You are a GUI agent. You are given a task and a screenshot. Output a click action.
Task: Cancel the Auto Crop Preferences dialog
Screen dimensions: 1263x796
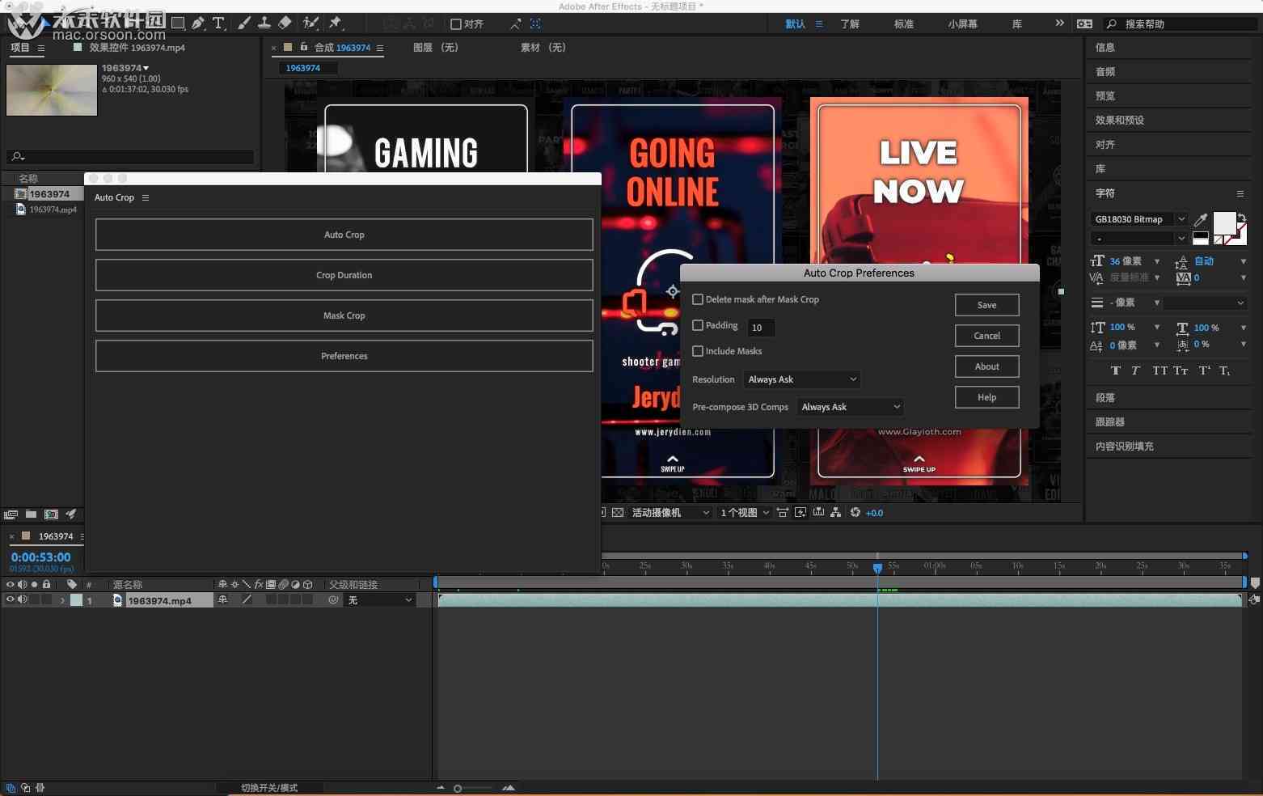[987, 336]
